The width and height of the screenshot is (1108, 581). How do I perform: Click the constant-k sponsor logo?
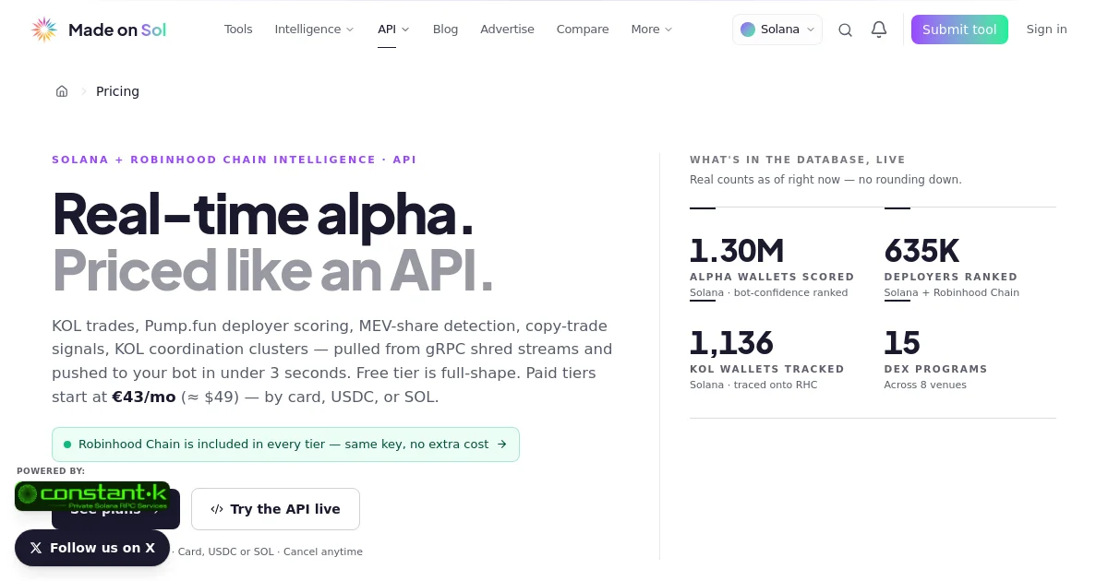coord(92,496)
